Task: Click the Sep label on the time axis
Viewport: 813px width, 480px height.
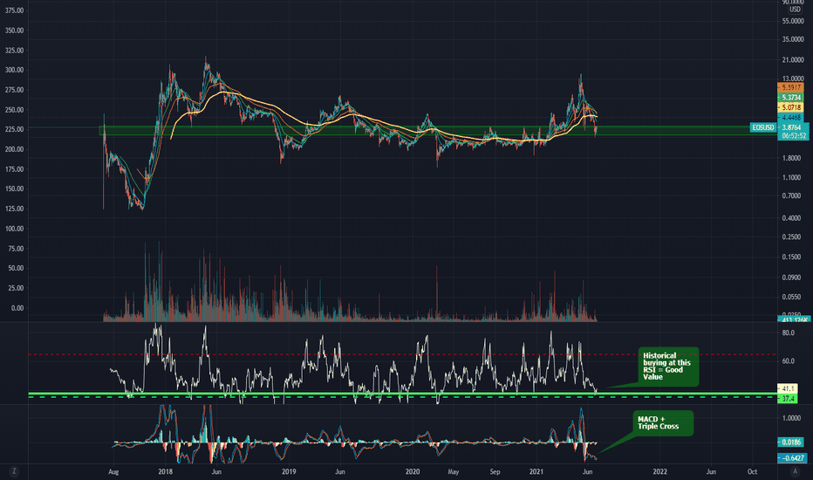Action: [x=495, y=471]
